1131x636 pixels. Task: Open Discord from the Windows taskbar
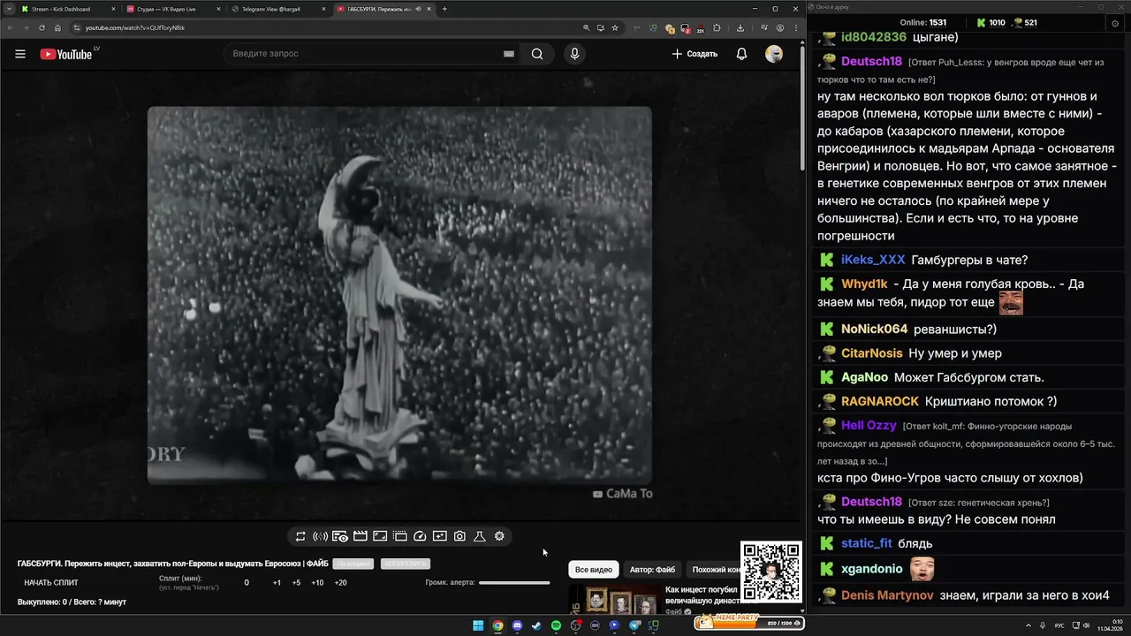(517, 625)
